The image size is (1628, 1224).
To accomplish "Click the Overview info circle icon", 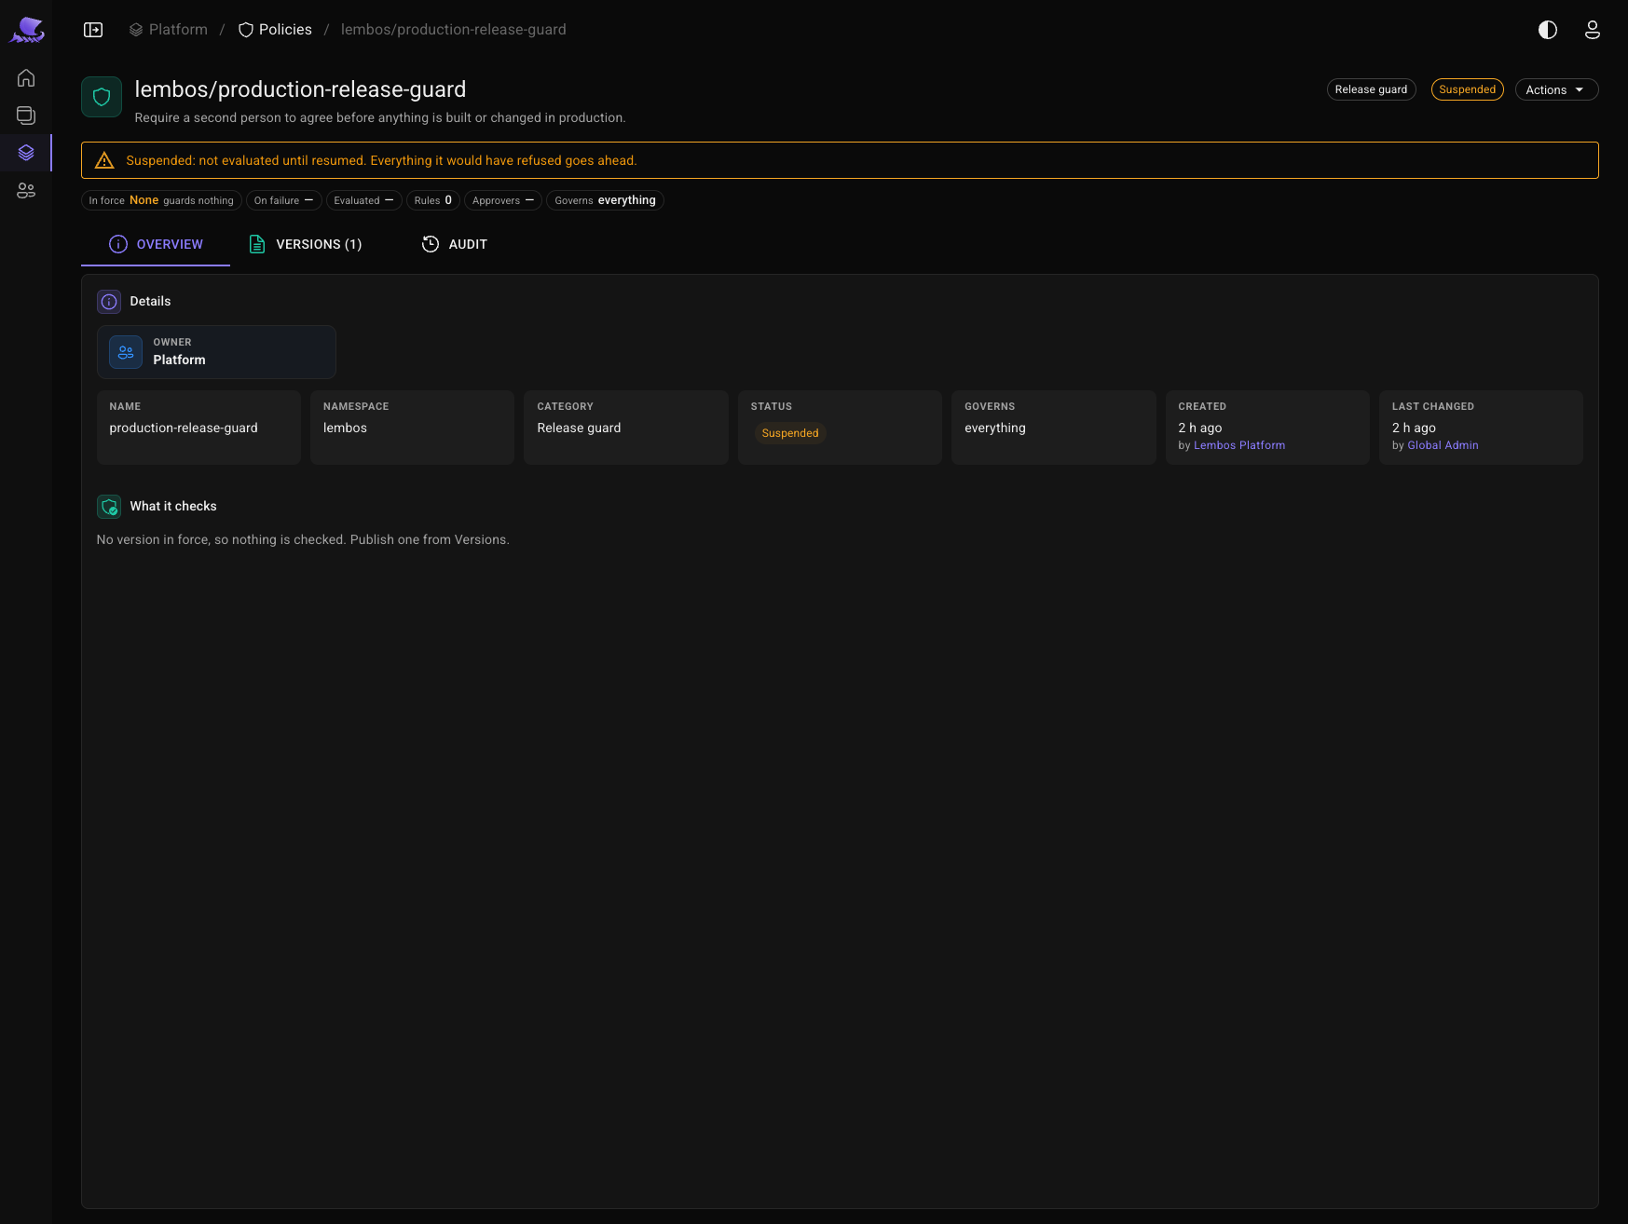I will (x=118, y=244).
